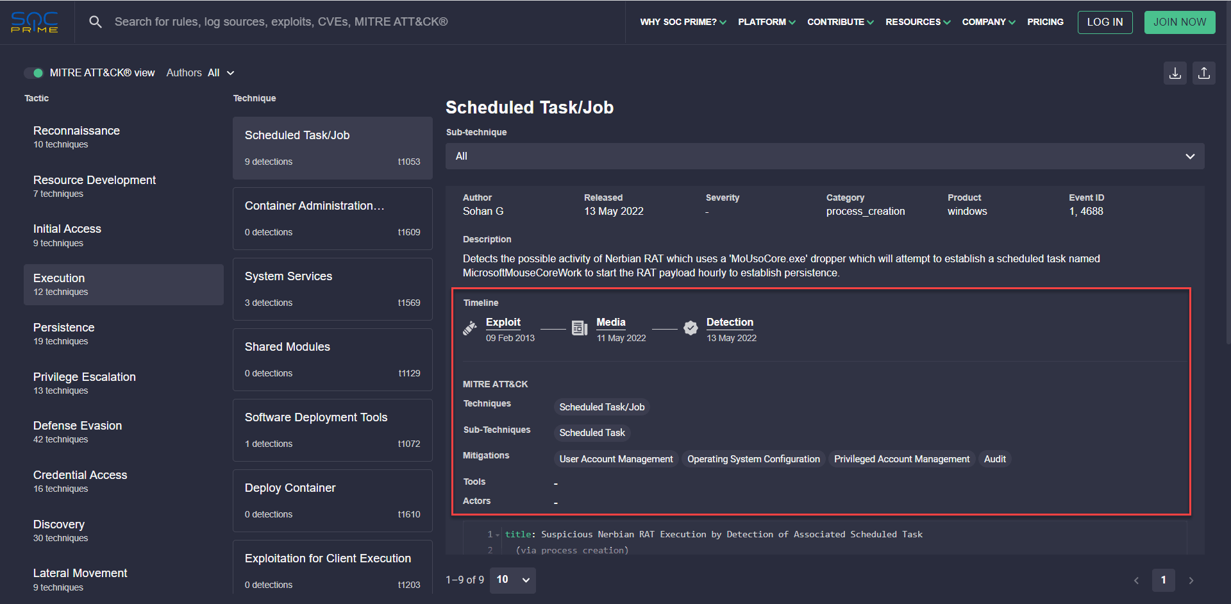Open the Software Deployment Tools card
The image size is (1231, 604).
tap(333, 430)
